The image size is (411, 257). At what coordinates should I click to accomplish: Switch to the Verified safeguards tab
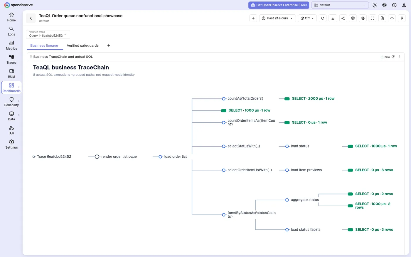[x=83, y=46]
